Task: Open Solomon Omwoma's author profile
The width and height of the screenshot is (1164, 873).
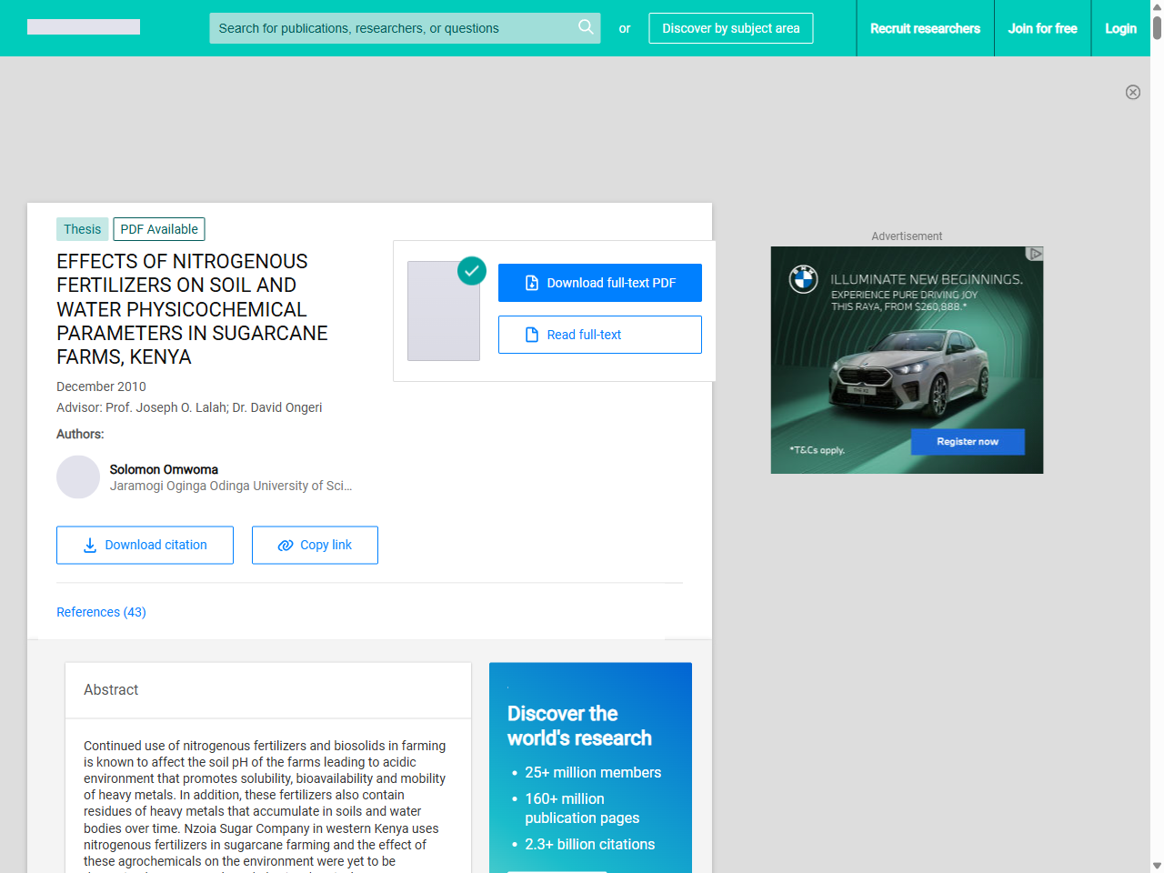Action: (164, 469)
